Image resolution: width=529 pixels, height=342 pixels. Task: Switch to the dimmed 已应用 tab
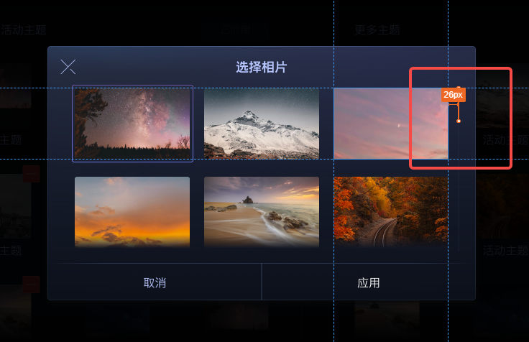click(x=236, y=30)
